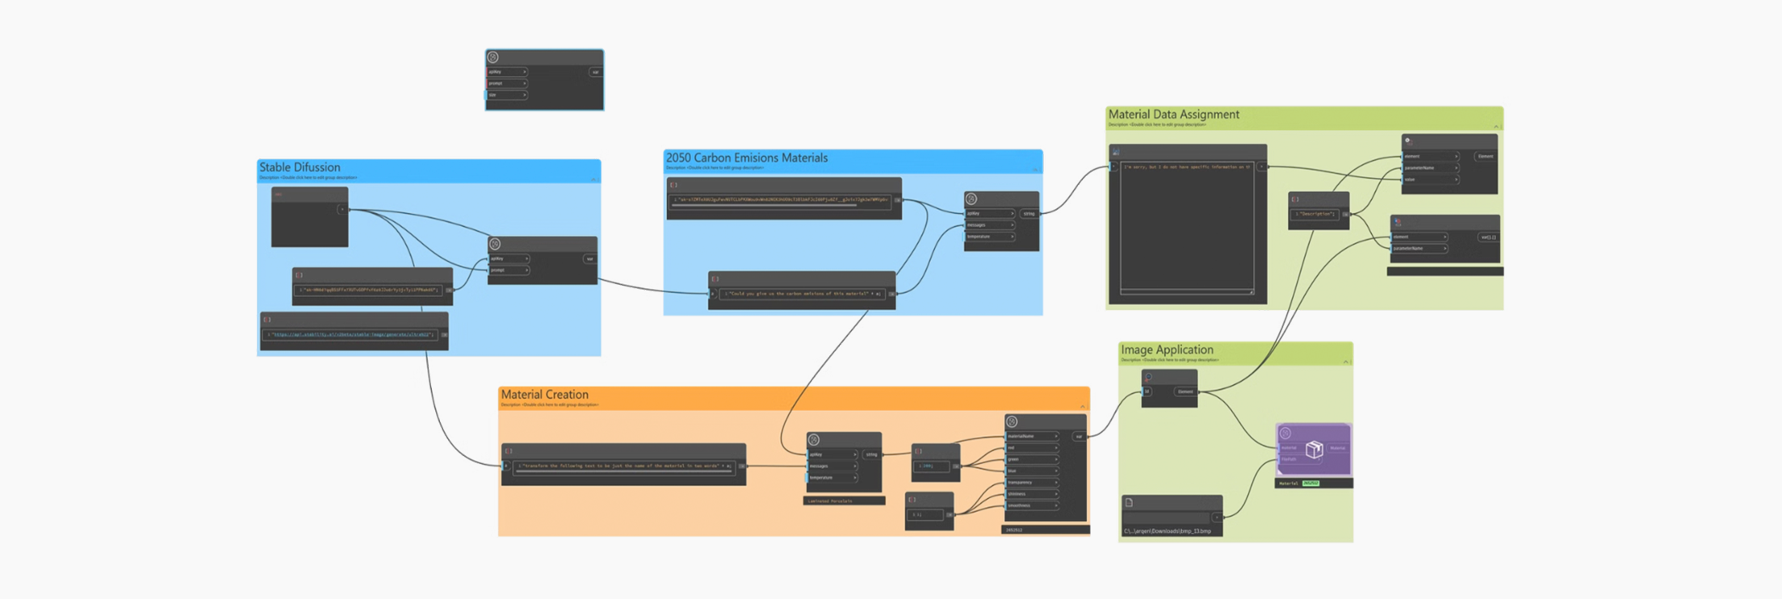1782x599 pixels.
Task: Click the stability.ai URL in code block
Action: point(352,334)
